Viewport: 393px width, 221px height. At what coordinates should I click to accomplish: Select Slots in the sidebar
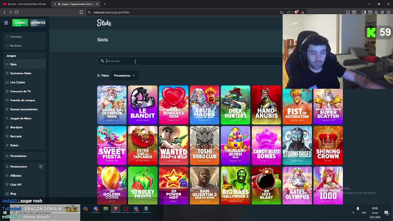point(25,64)
